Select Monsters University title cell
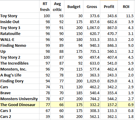Image resolution: width=135 pixels, height=120 pixels. (x=20, y=99)
